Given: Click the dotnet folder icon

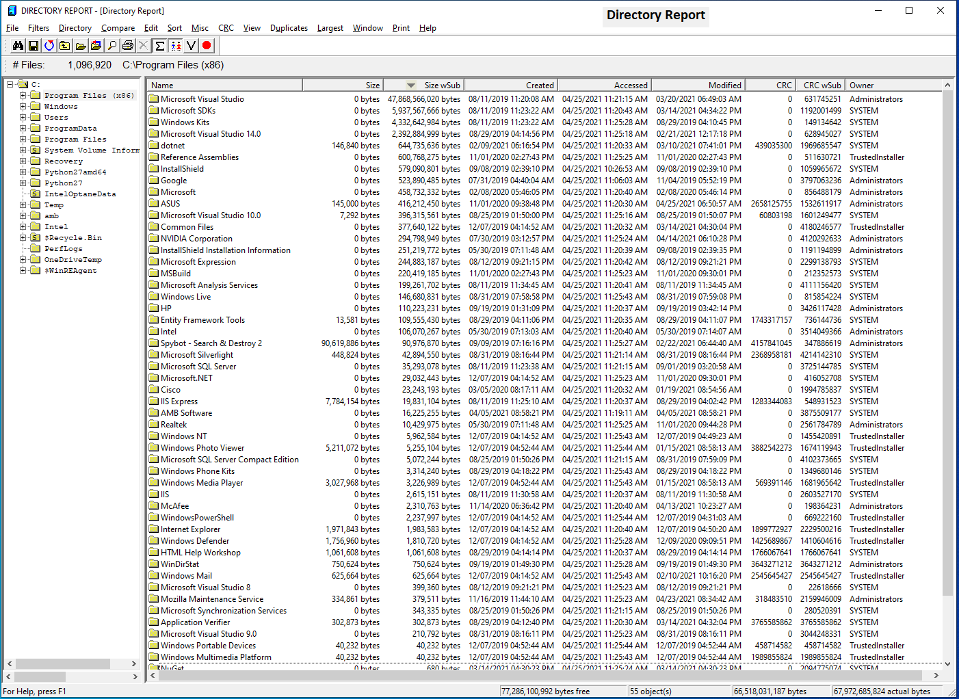Looking at the screenshot, I should [x=154, y=146].
